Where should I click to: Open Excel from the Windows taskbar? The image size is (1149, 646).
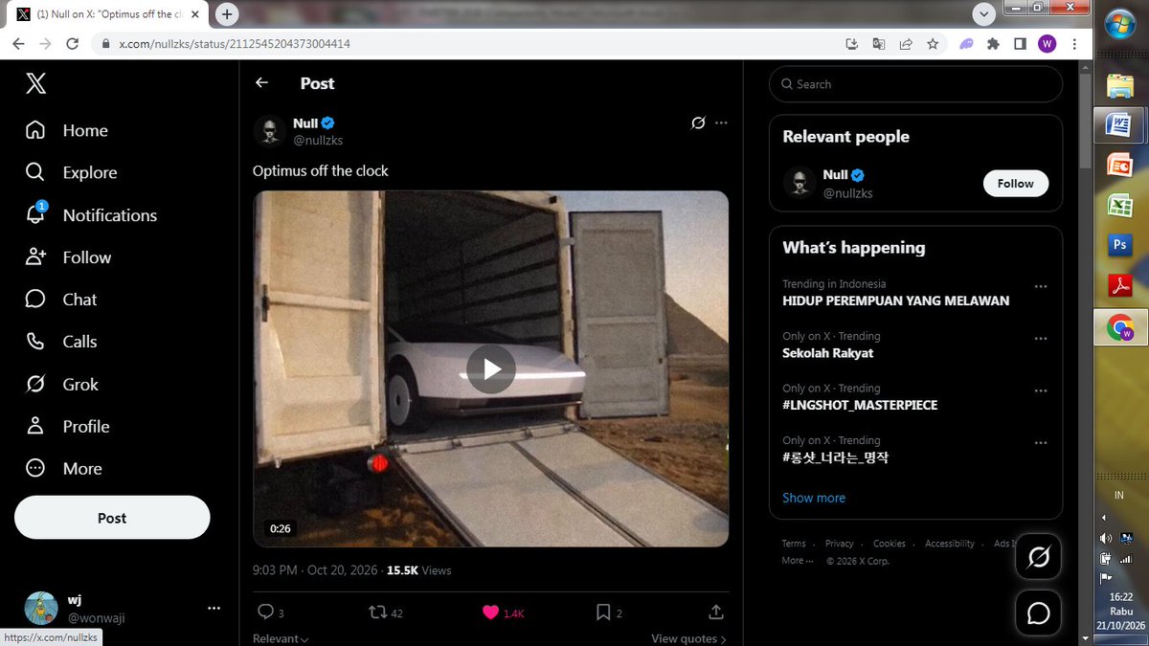click(1119, 206)
